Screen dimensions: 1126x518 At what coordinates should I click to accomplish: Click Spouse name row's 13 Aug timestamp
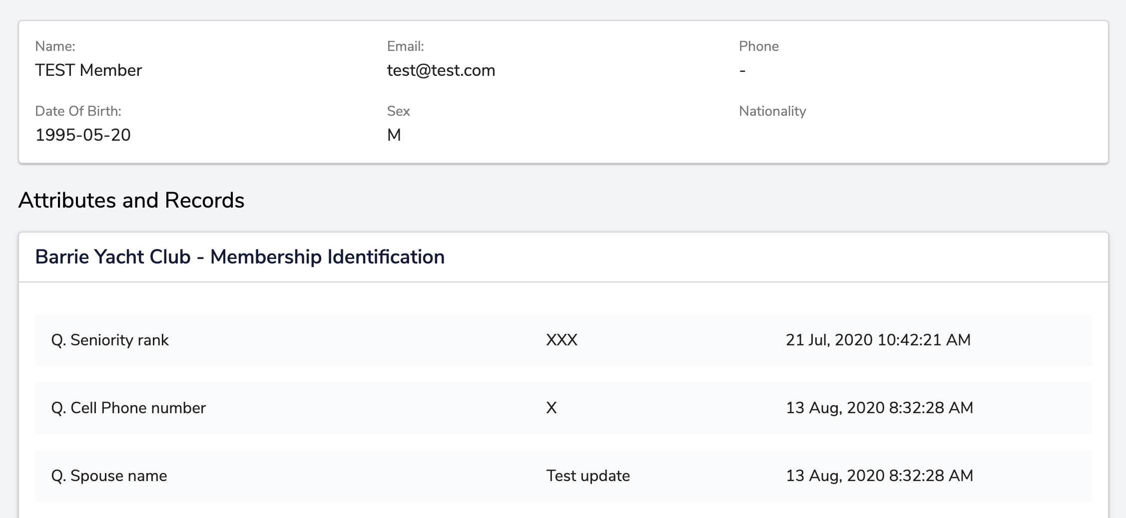pyautogui.click(x=879, y=476)
